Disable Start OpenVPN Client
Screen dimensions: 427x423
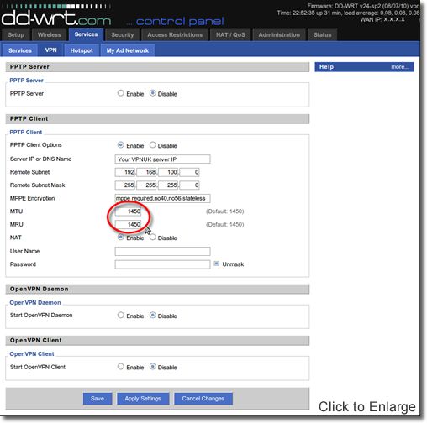click(x=152, y=366)
